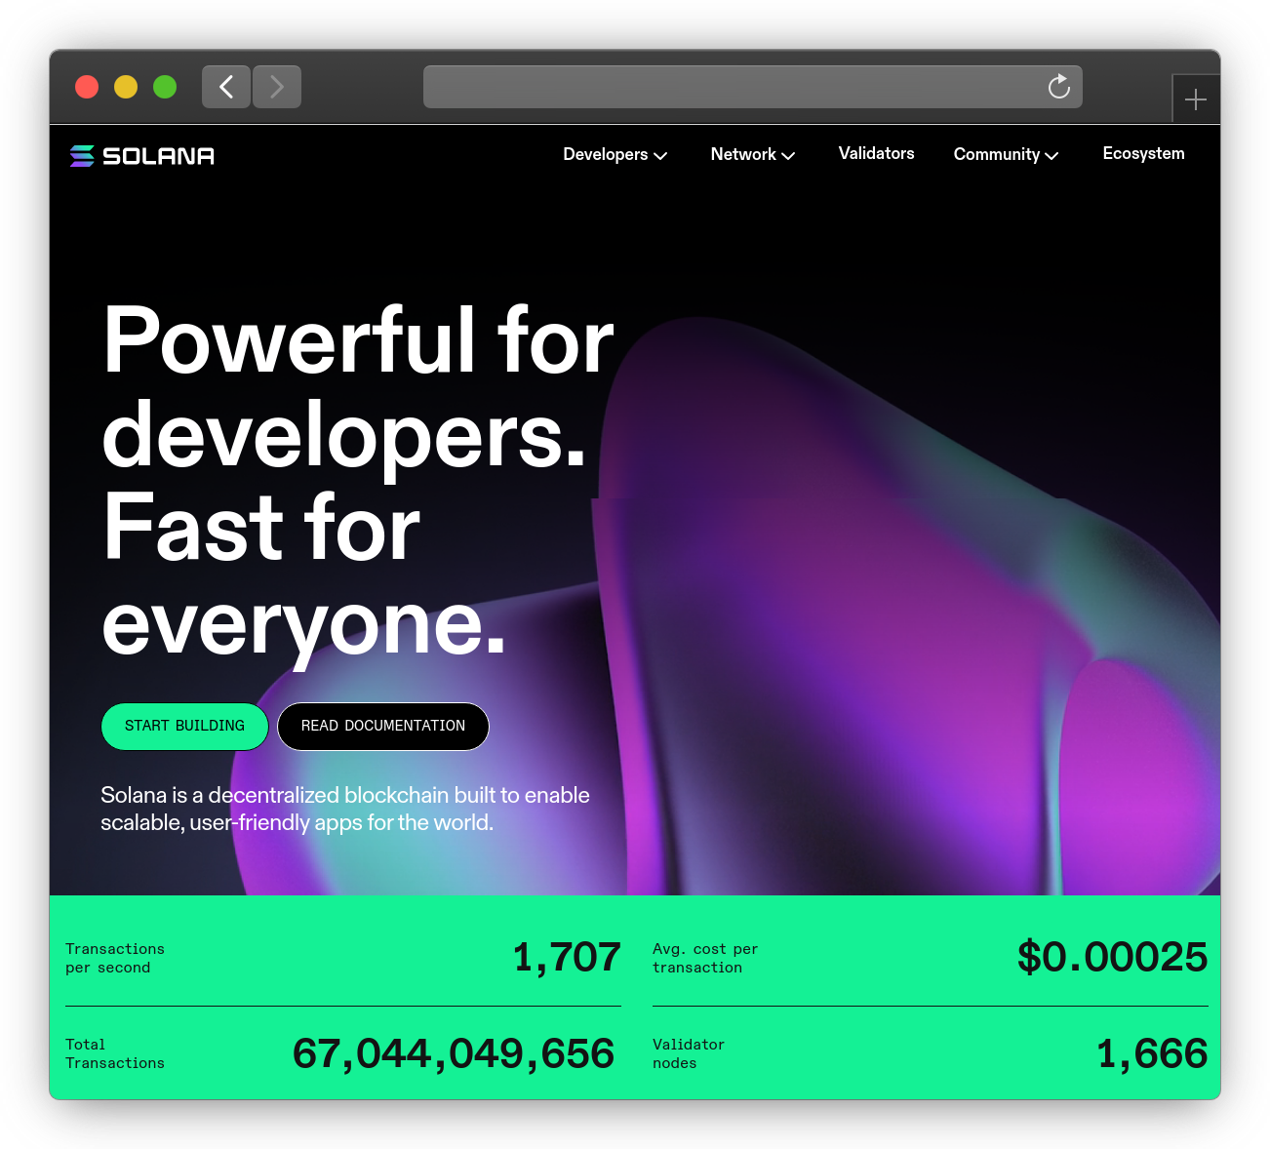Click the 1,666 validator count
Viewport: 1270px width, 1149px height.
[x=1152, y=1053]
